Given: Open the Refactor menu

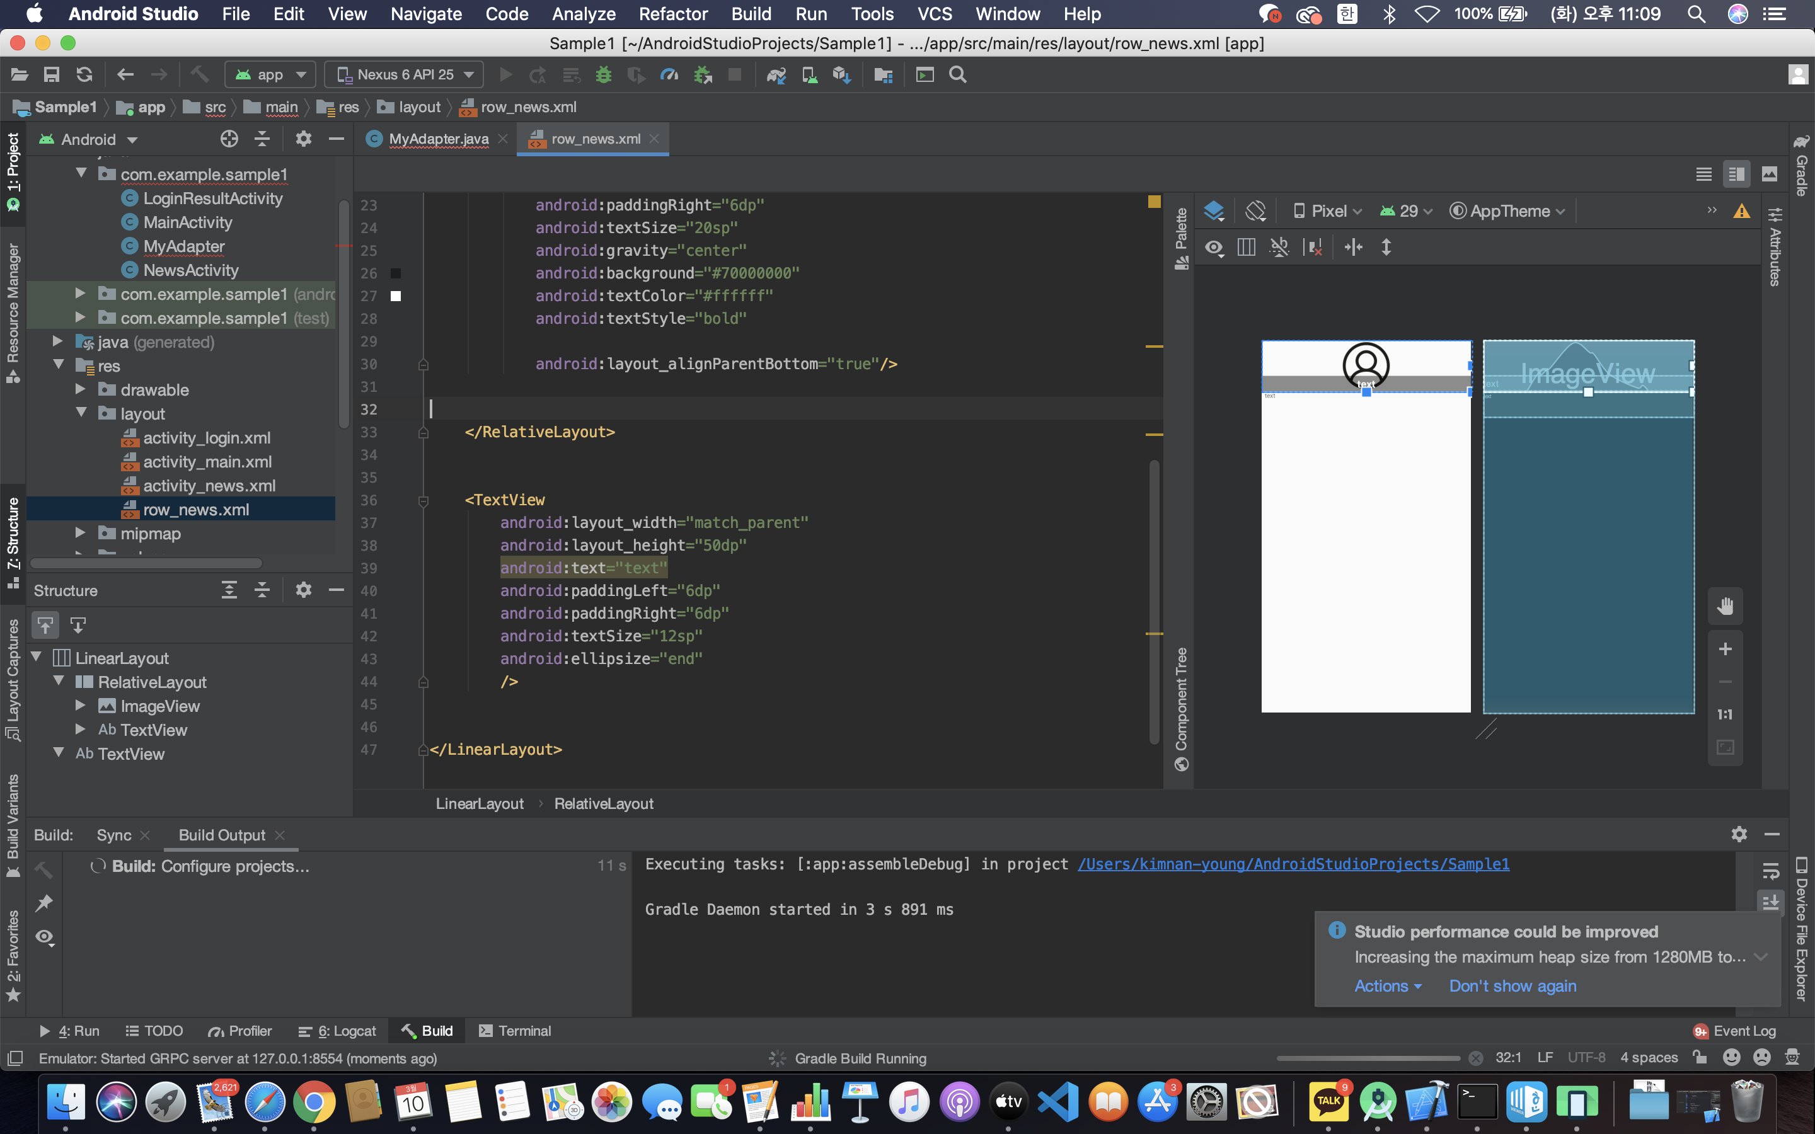Looking at the screenshot, I should tap(673, 13).
